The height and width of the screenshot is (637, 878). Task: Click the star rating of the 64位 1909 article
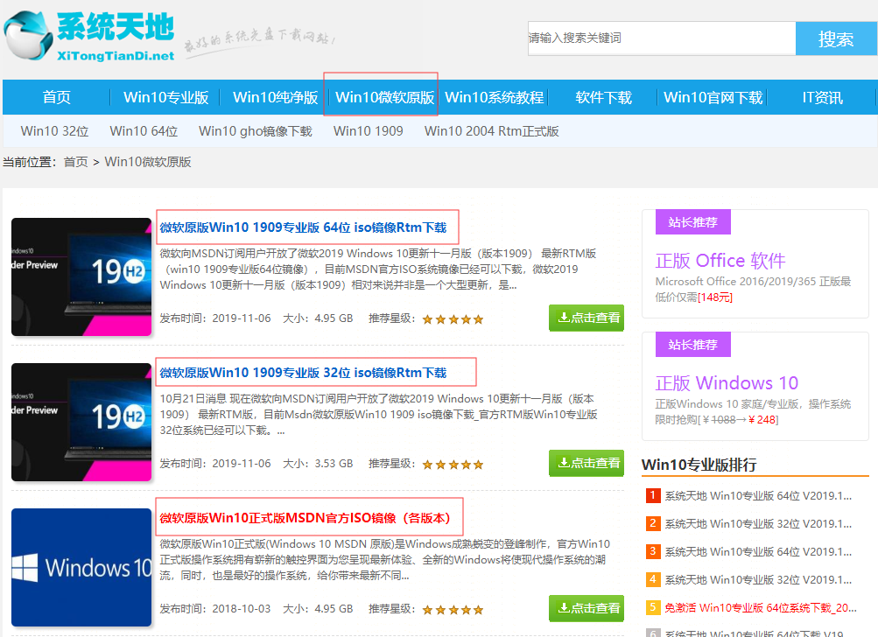pos(453,319)
